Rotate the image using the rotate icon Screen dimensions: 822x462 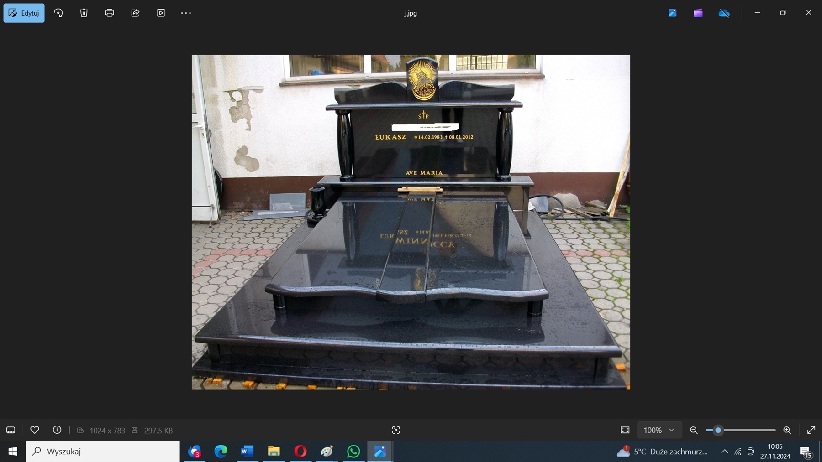tap(58, 13)
